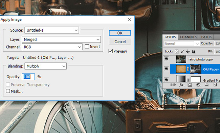Click the lock position move icon
Image resolution: width=220 pixels, height=133 pixels.
coord(188,51)
